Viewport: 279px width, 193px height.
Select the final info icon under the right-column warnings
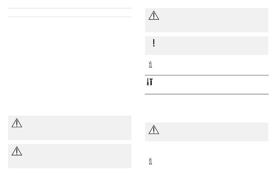(151, 161)
